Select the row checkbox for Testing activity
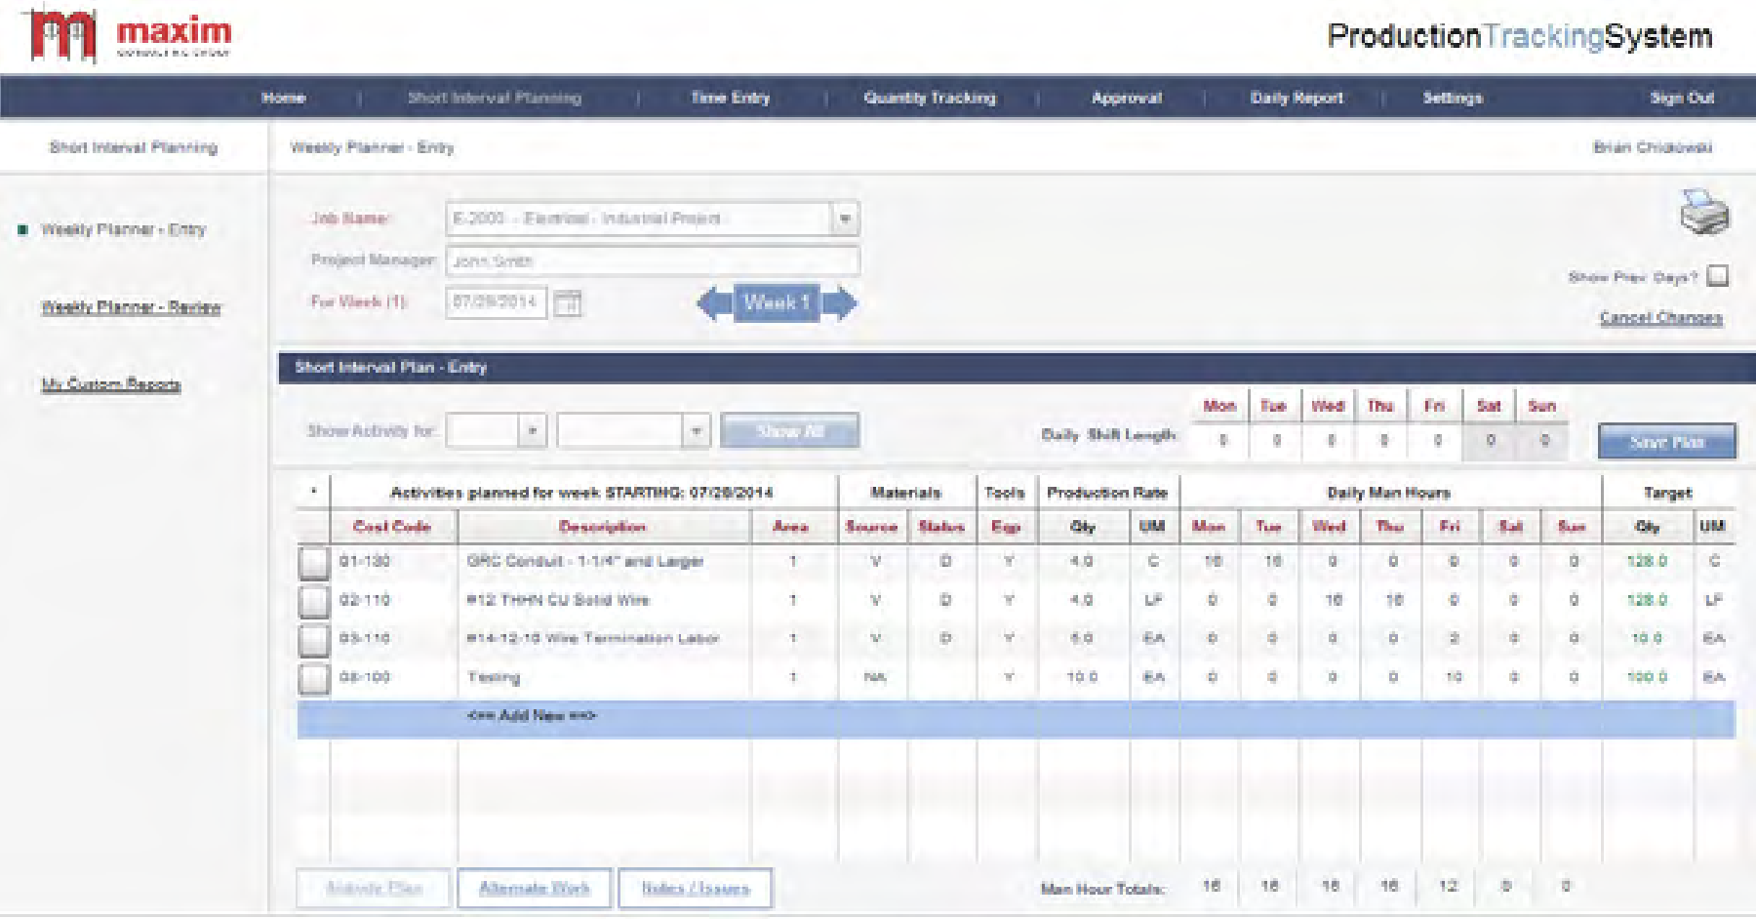 (313, 678)
